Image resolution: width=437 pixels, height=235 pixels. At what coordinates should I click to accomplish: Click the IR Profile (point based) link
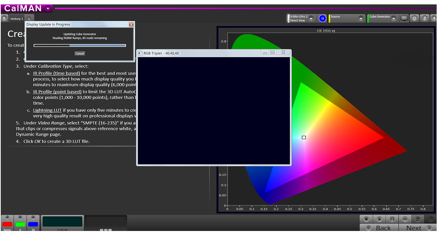click(57, 92)
